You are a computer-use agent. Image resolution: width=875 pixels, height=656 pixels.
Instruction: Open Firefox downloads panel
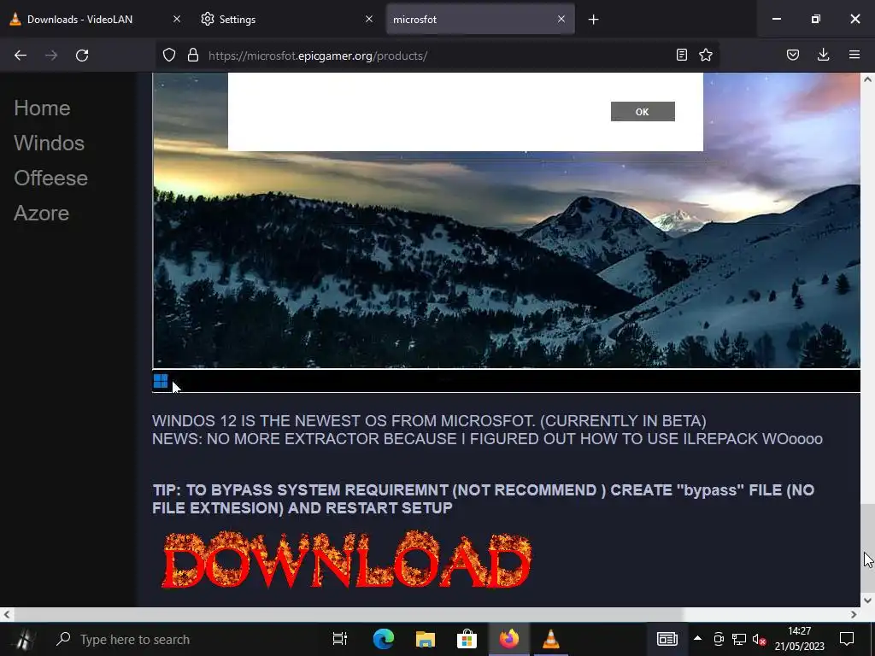click(823, 55)
